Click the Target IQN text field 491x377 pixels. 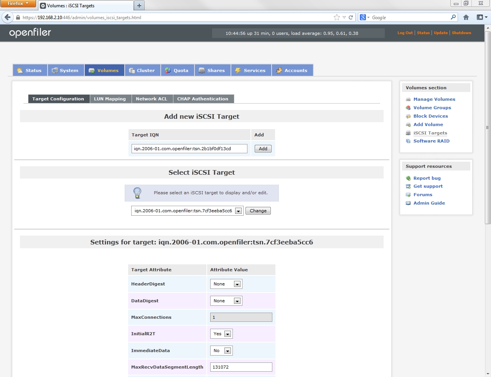[x=189, y=149]
